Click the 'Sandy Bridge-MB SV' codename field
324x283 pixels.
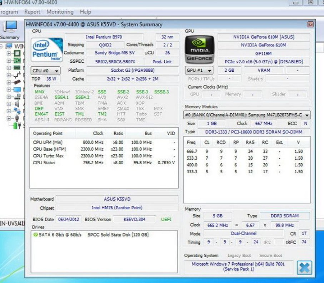coord(115,53)
